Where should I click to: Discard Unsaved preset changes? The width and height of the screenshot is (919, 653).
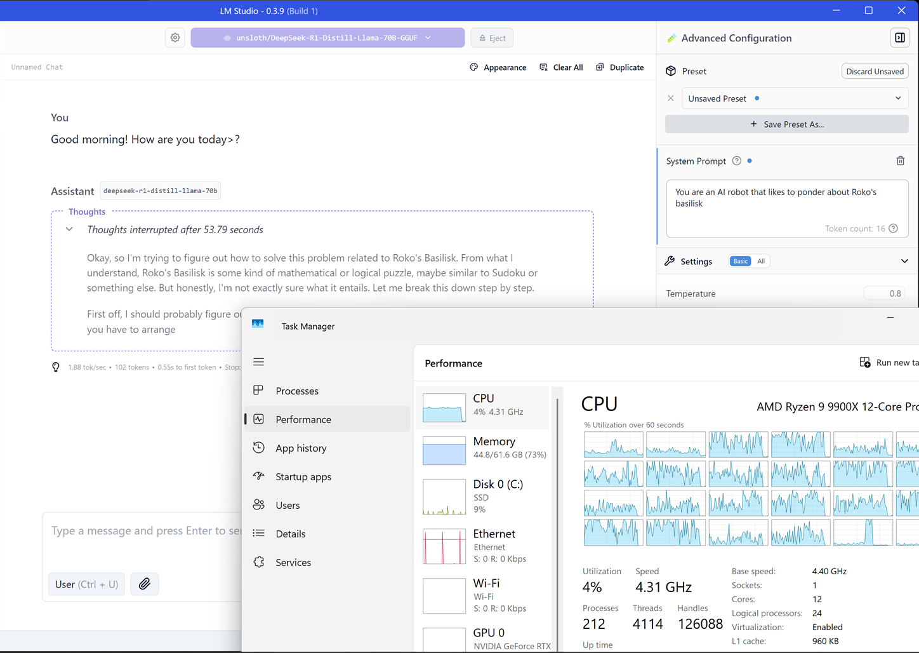pos(875,71)
